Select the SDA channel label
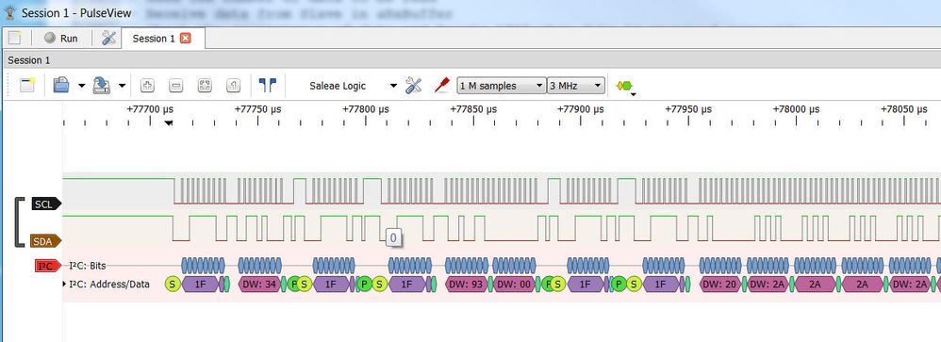The height and width of the screenshot is (342, 941). pyautogui.click(x=46, y=241)
